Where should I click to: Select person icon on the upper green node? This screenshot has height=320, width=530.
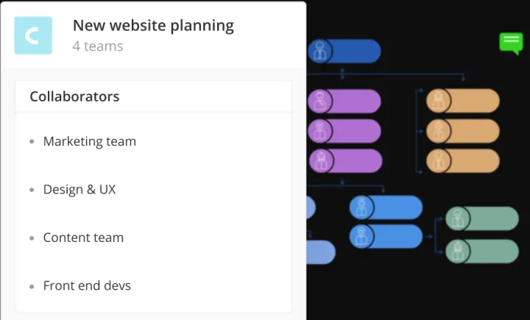tap(457, 218)
